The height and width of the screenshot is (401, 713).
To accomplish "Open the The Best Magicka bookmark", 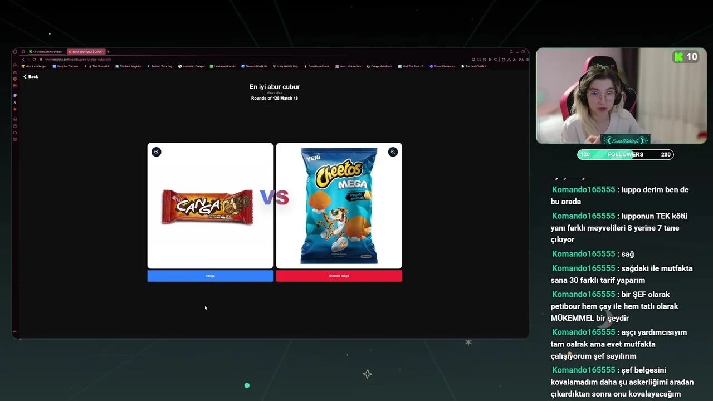I will click(x=129, y=66).
